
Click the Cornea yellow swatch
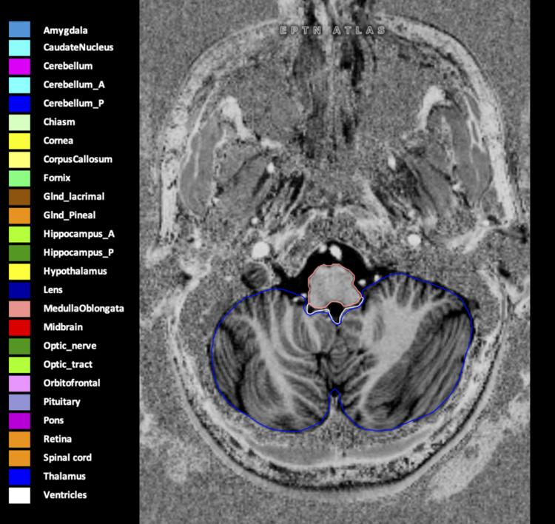pyautogui.click(x=19, y=141)
